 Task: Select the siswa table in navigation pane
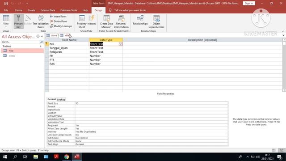tap(22, 55)
